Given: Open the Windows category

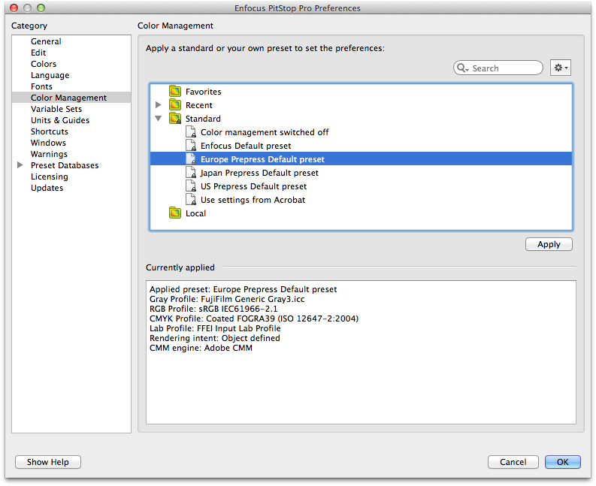Looking at the screenshot, I should tap(48, 143).
